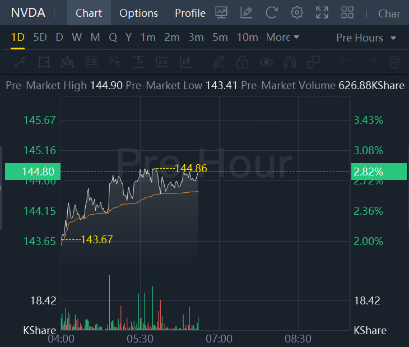The image size is (409, 347).
Task: Select the 5D timeframe
Action: (40, 38)
